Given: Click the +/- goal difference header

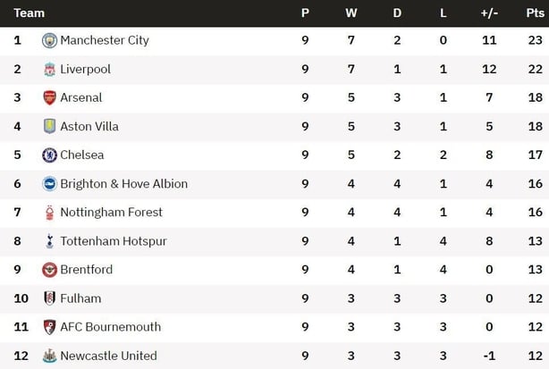Looking at the screenshot, I should [x=489, y=13].
